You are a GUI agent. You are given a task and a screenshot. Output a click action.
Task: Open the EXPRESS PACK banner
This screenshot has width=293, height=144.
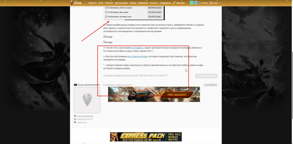point(146,137)
